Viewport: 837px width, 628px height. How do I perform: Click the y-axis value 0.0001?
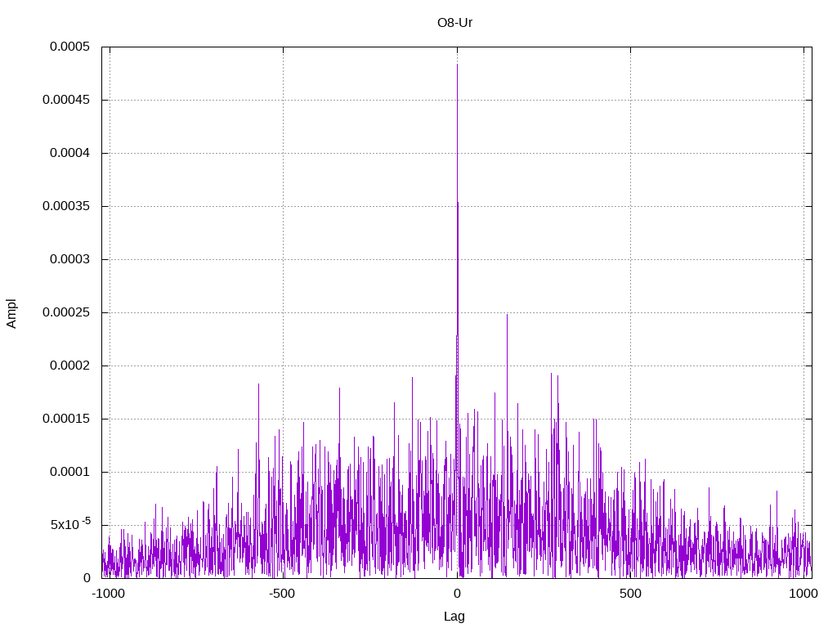pos(70,472)
